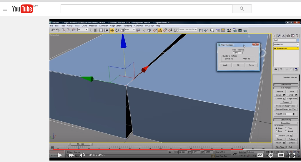Open the Material Editor icon
301x162 pixels.
tap(229, 30)
